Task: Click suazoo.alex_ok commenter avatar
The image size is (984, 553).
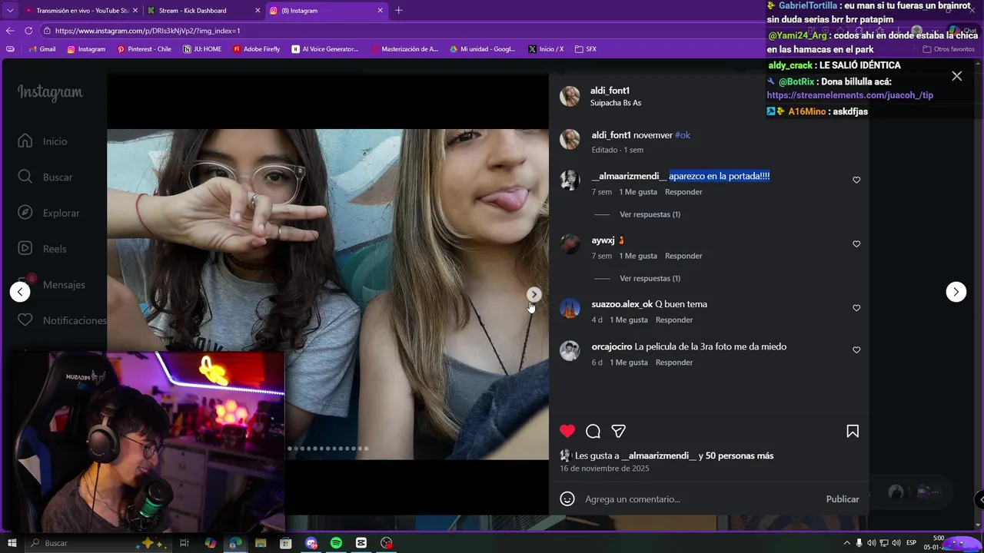Action: click(x=570, y=308)
